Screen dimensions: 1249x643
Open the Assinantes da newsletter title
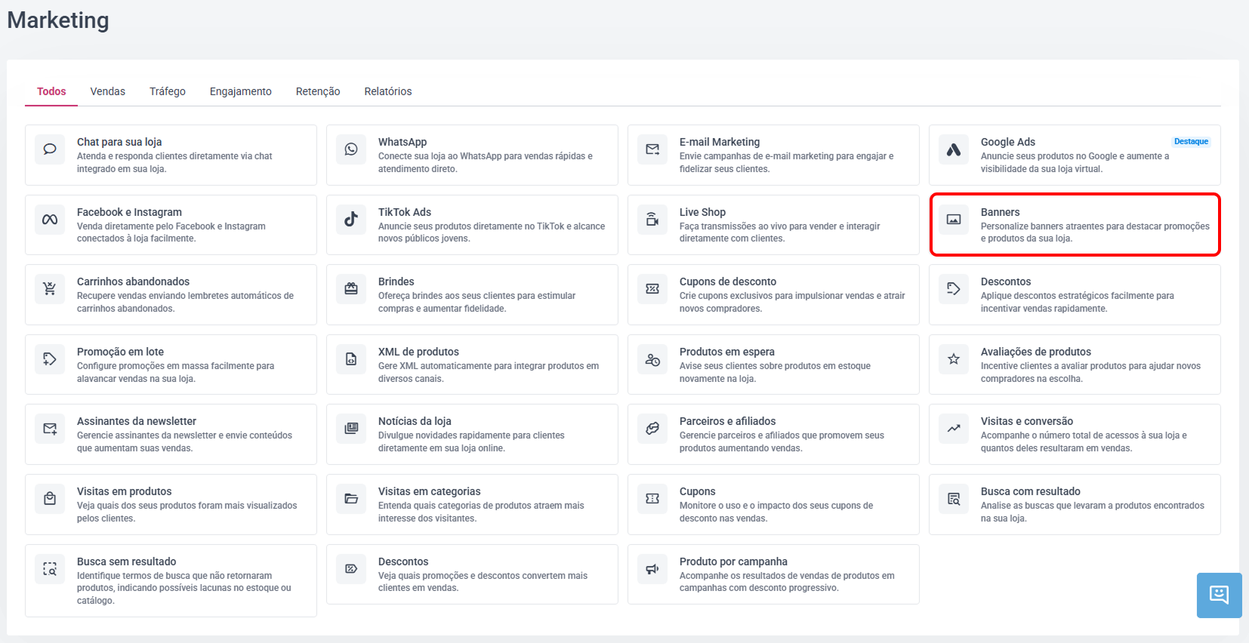pos(137,421)
